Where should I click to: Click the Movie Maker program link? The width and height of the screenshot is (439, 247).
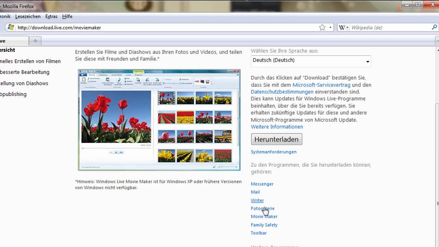click(264, 216)
